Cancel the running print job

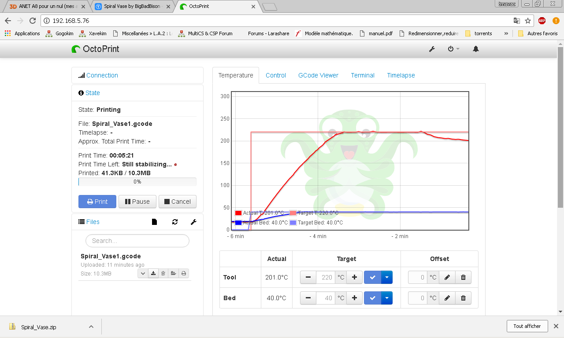click(x=177, y=202)
